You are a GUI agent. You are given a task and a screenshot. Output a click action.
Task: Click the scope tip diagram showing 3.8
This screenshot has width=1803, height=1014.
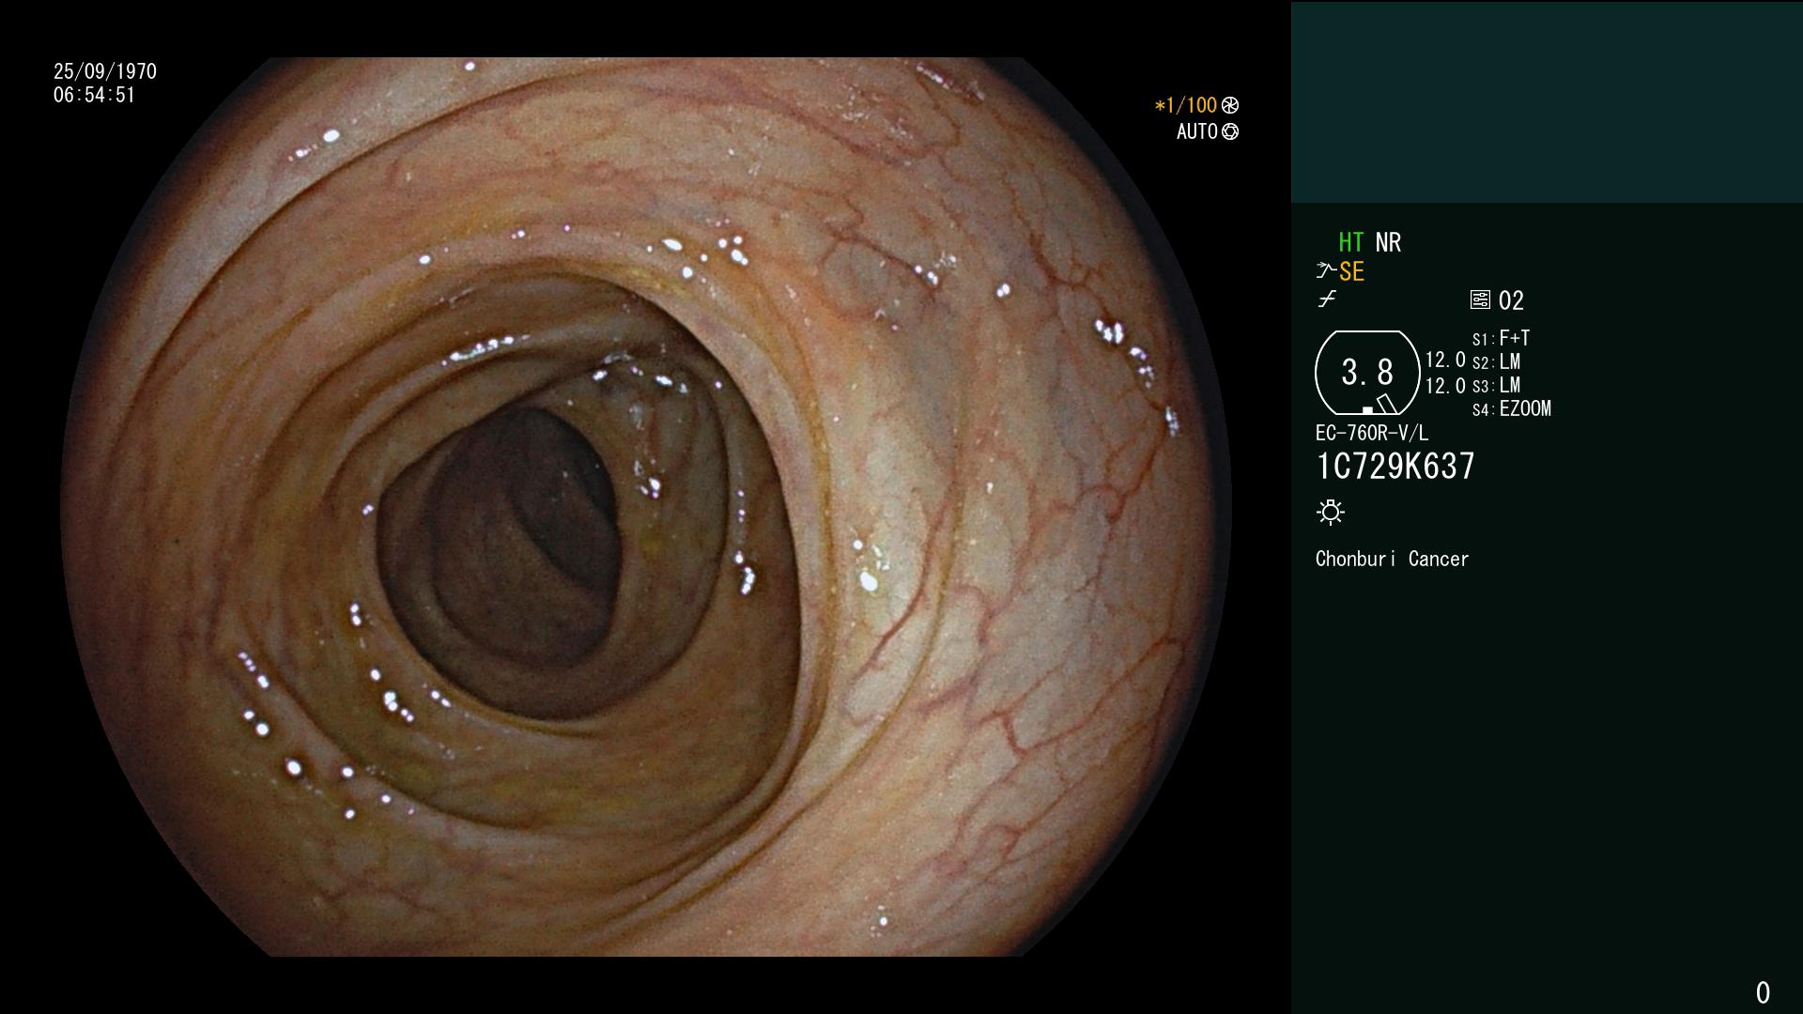(x=1367, y=373)
